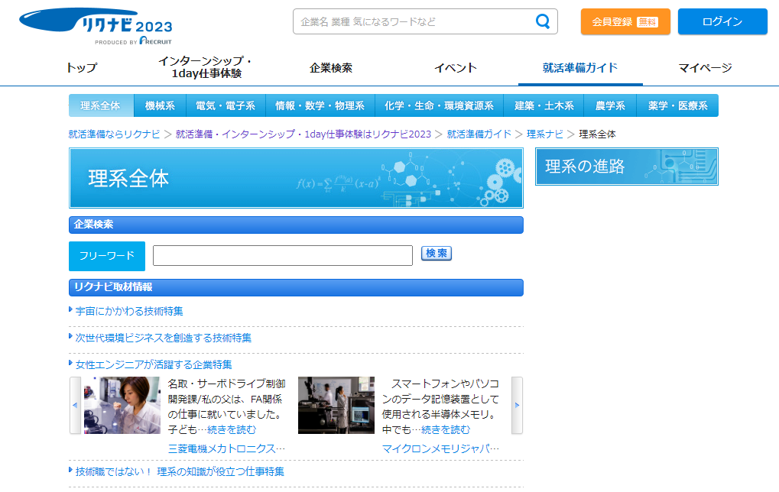
Task: Click the 理系全体 main banner image
Action: pyautogui.click(x=296, y=178)
